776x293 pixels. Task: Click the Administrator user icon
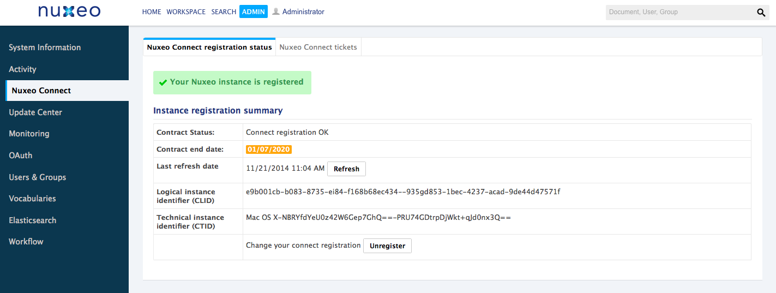click(276, 11)
